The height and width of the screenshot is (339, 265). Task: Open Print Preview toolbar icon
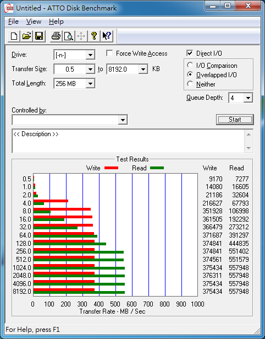[69, 36]
